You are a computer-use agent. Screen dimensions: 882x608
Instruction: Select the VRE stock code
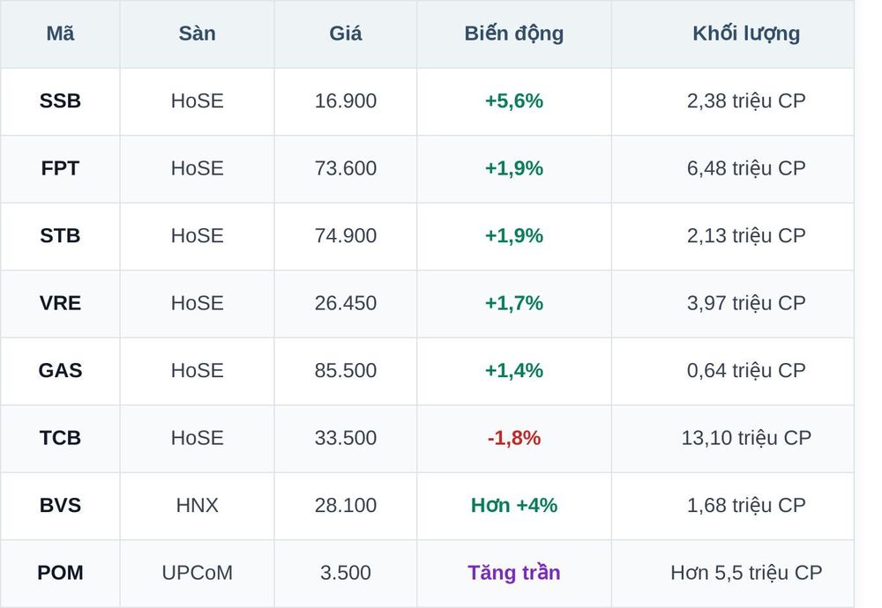click(x=60, y=303)
